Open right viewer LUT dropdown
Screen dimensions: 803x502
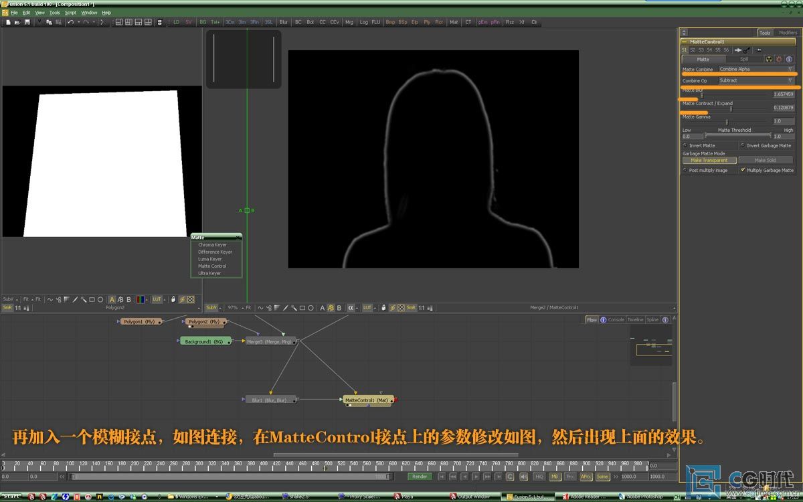[x=368, y=308]
